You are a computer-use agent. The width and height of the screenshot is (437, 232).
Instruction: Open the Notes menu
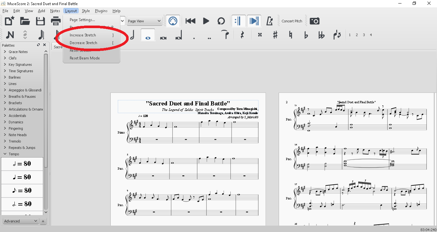pyautogui.click(x=55, y=11)
